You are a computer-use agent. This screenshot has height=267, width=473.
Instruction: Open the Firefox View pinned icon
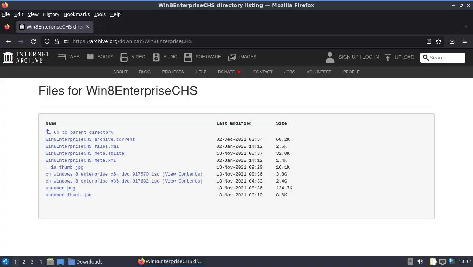(7, 27)
